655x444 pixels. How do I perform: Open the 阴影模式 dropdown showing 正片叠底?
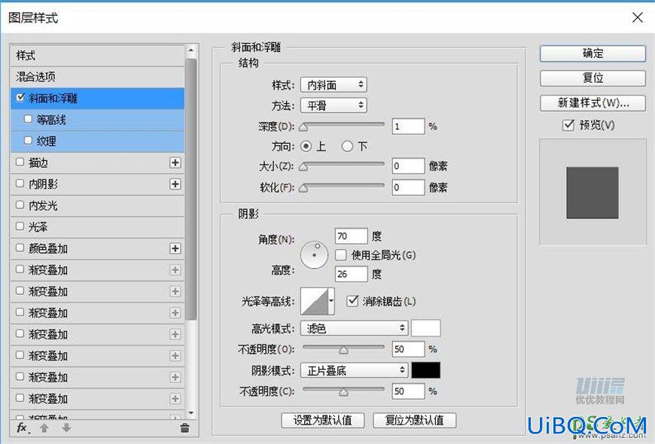pyautogui.click(x=354, y=370)
